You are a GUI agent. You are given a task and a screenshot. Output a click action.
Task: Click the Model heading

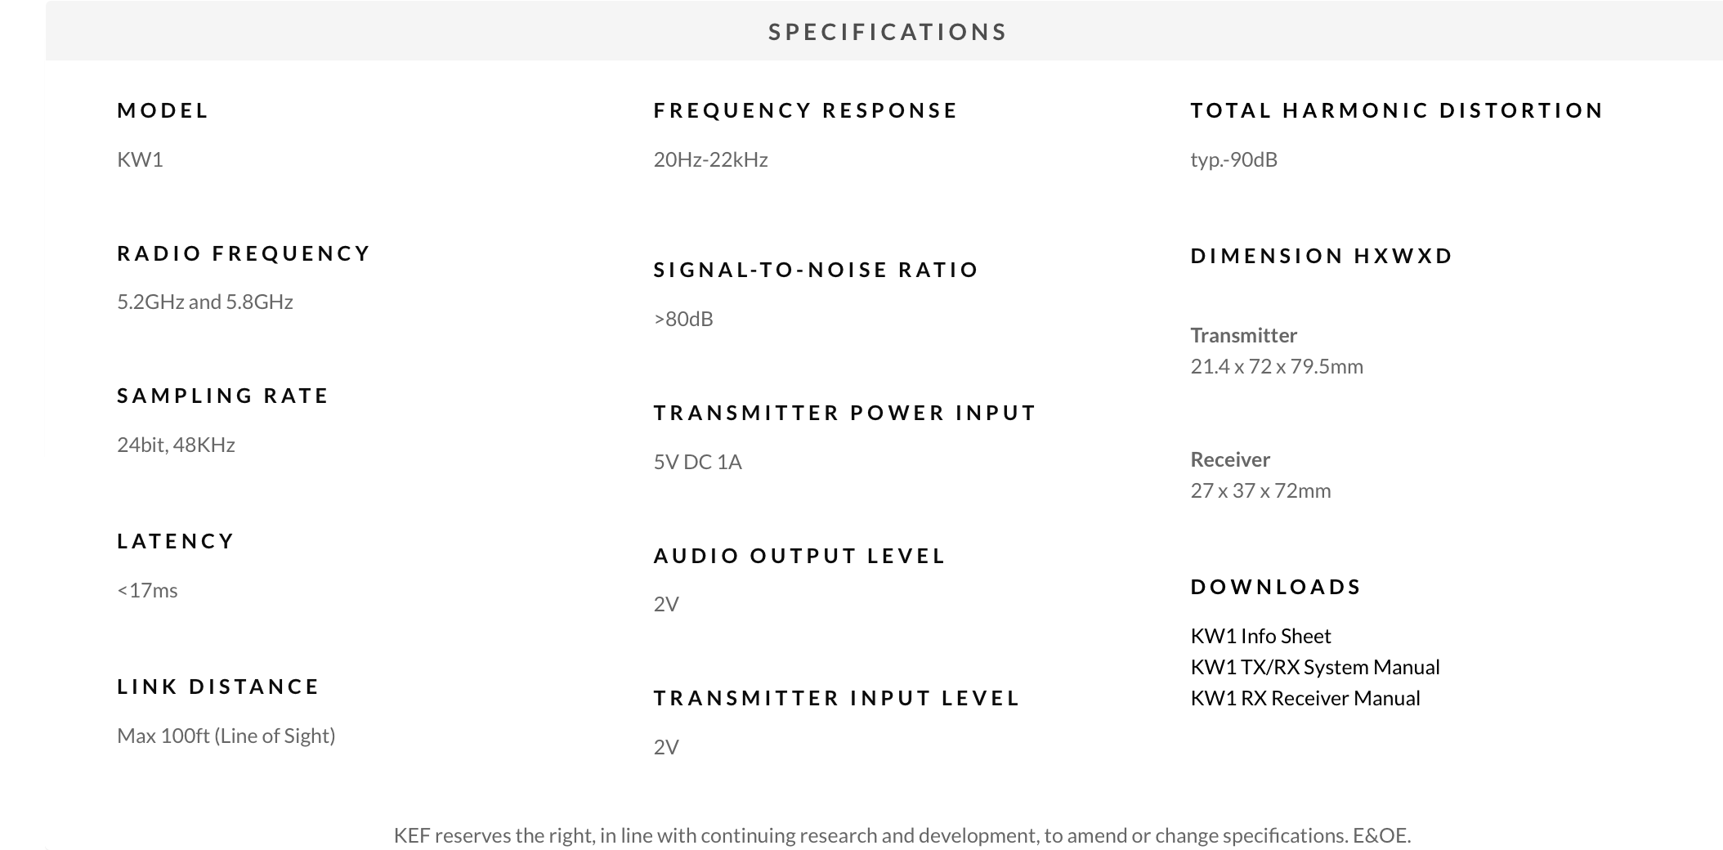[163, 110]
